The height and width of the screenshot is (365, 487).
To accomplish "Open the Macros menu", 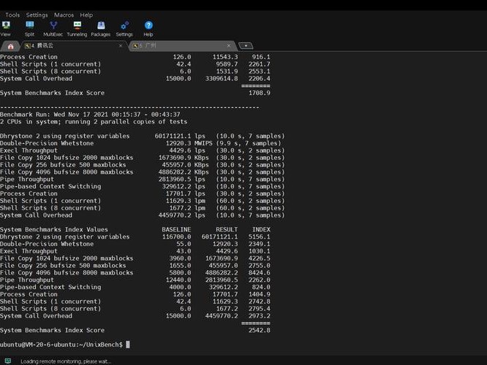I will (x=64, y=15).
